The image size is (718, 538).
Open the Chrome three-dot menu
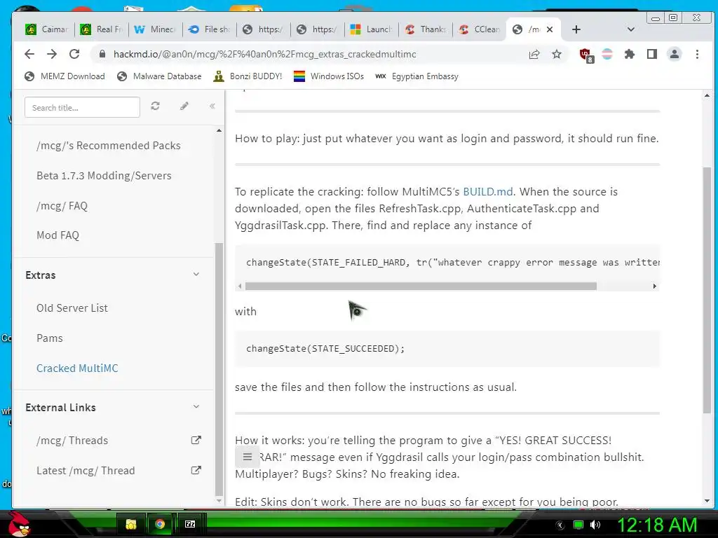pos(697,55)
